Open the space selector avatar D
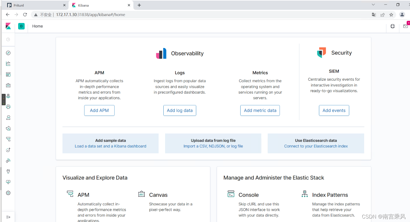The width and height of the screenshot is (410, 222). 21,26
